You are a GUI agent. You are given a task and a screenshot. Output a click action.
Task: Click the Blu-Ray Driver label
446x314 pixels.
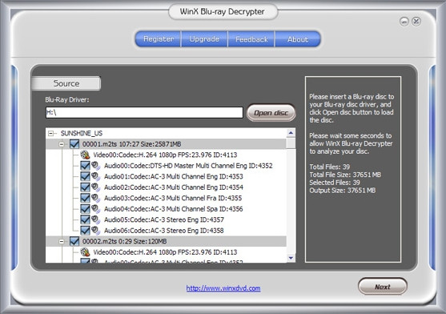[x=67, y=100]
